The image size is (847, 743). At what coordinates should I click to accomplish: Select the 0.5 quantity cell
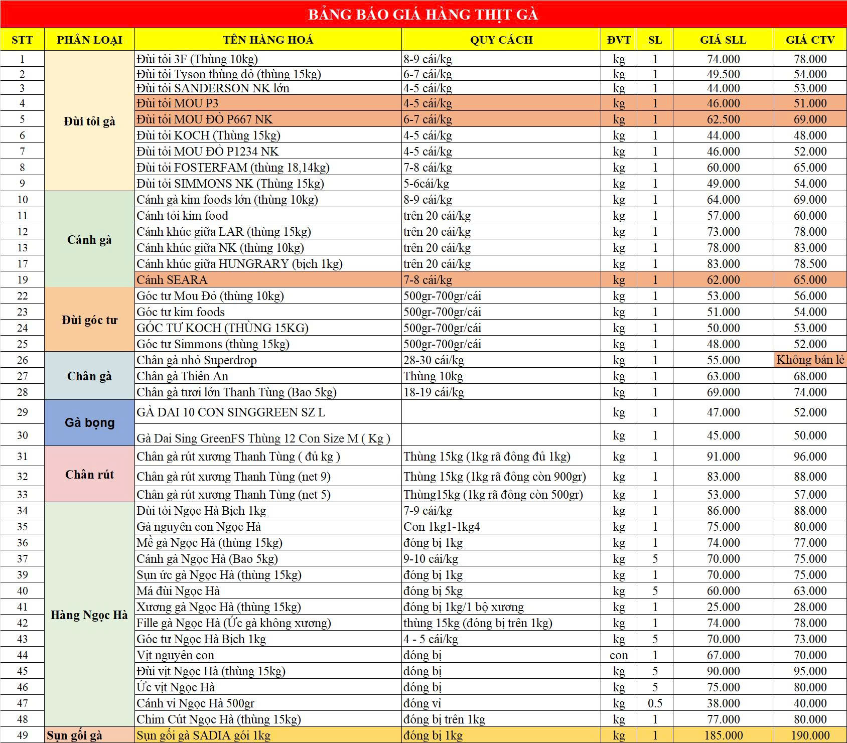[x=655, y=703]
